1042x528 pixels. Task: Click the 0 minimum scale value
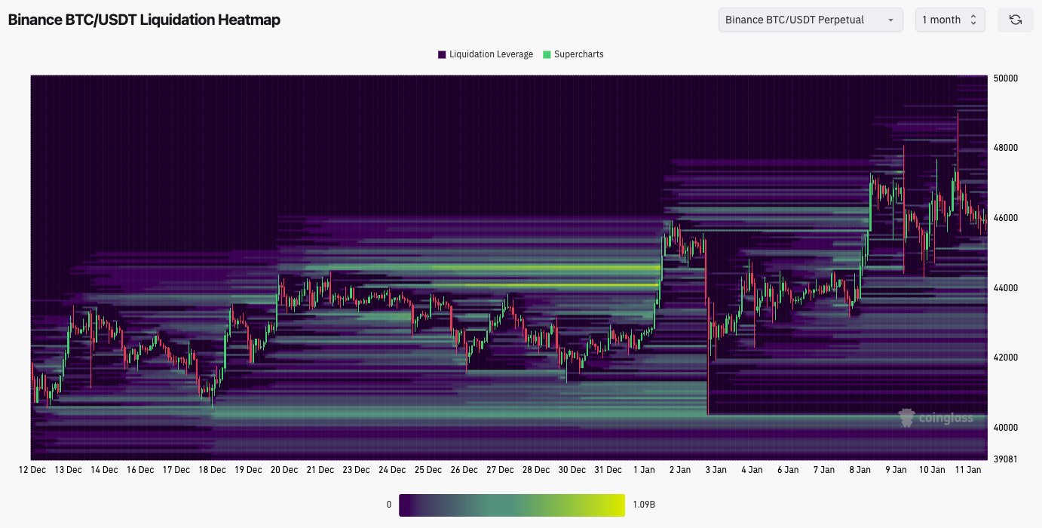(x=389, y=505)
